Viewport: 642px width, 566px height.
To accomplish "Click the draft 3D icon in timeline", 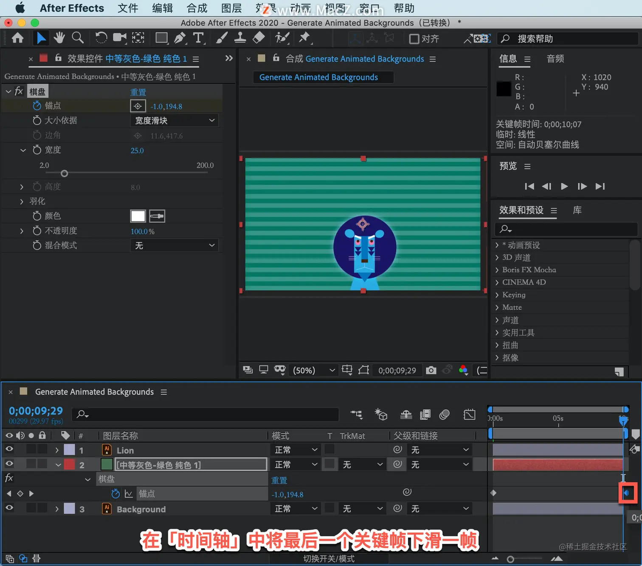I will coord(381,414).
